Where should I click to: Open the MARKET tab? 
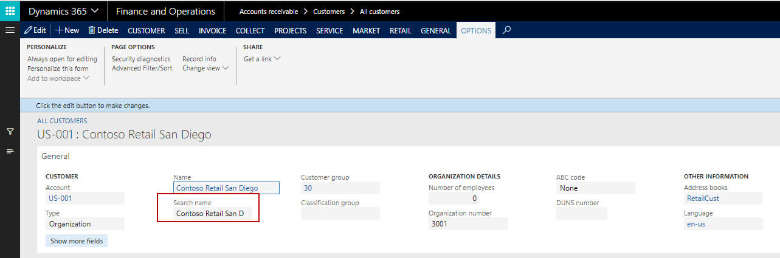(x=366, y=30)
